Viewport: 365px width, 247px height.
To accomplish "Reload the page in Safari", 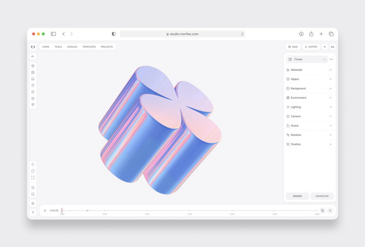I will tap(242, 34).
